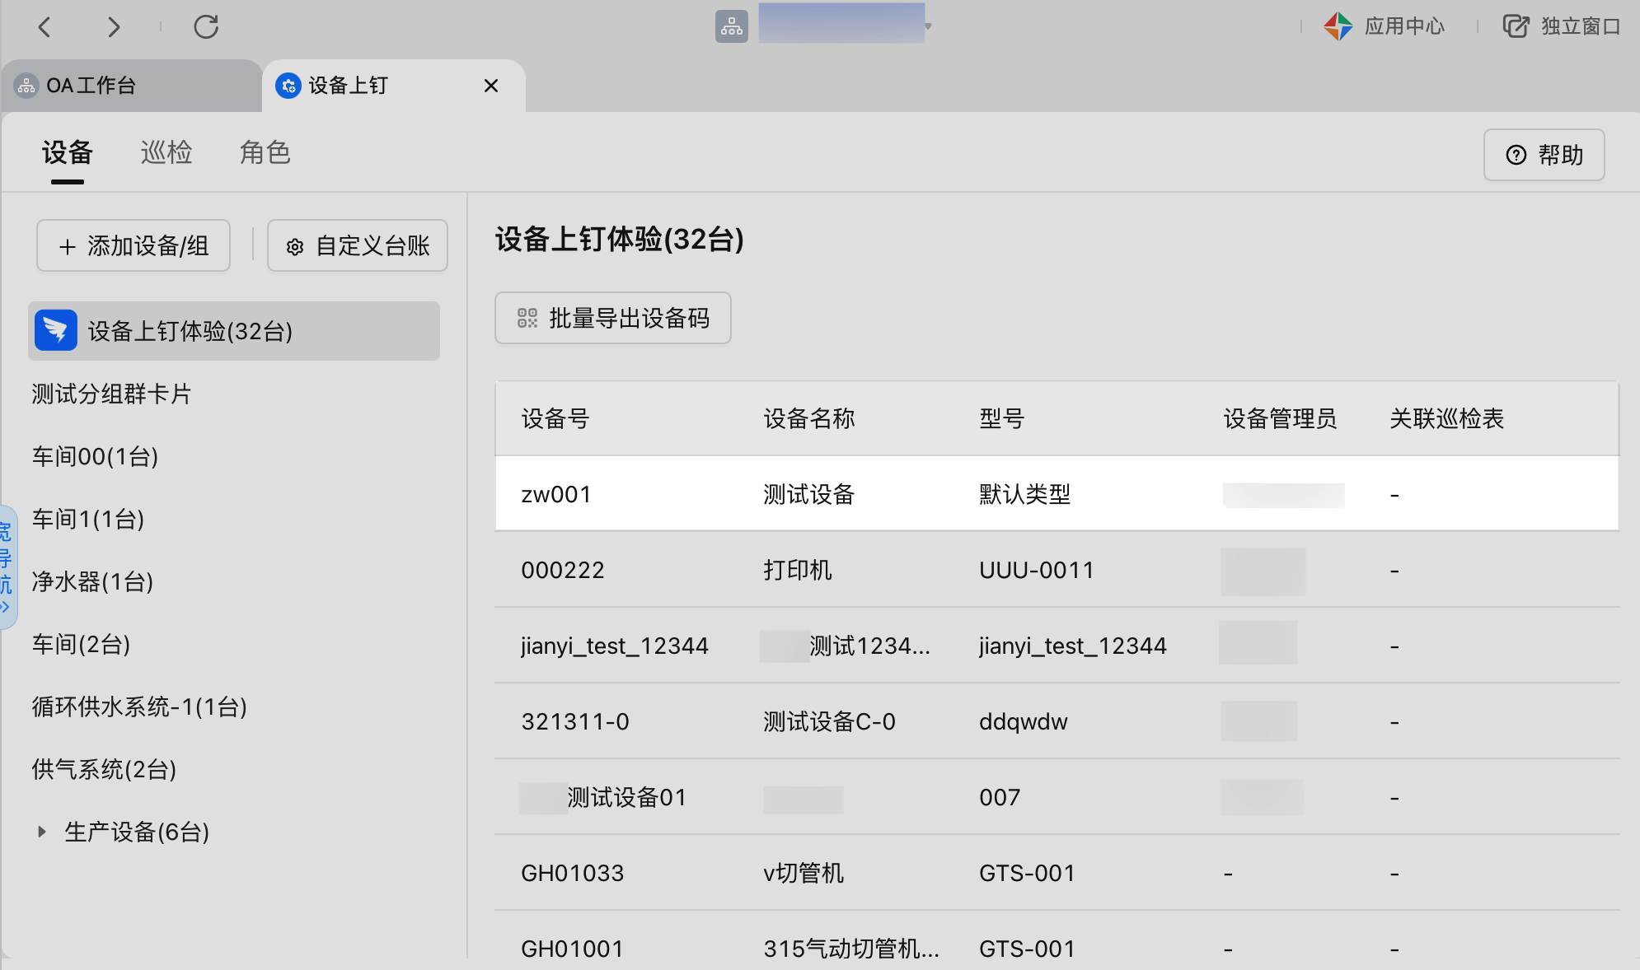This screenshot has width=1640, height=970.
Task: Open in 独立窗口 standalone window icon
Action: (x=1516, y=26)
